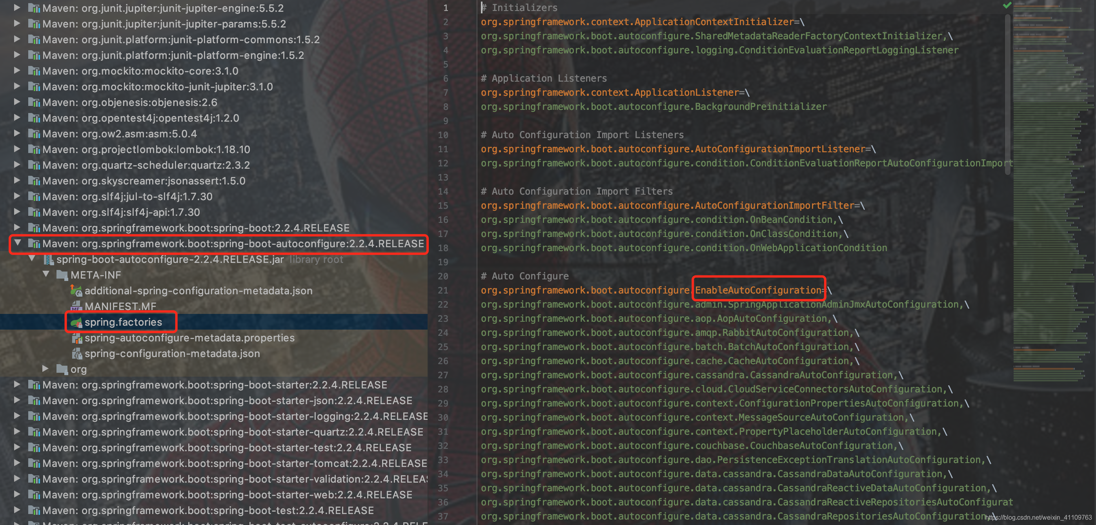
Task: Click the spring-boot-autoconfigure jar archive icon
Action: click(49, 259)
